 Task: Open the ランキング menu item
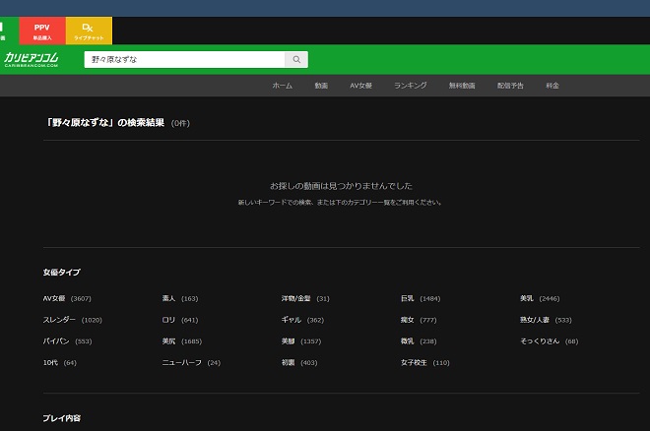pos(411,86)
